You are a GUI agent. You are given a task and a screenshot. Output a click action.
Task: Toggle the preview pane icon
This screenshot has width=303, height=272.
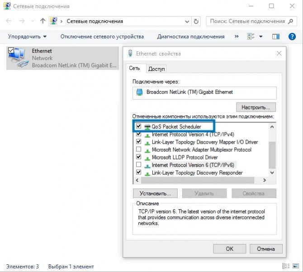[276, 37]
